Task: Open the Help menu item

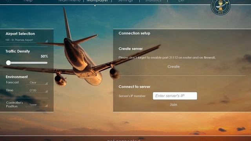Action: (x=28, y=1)
